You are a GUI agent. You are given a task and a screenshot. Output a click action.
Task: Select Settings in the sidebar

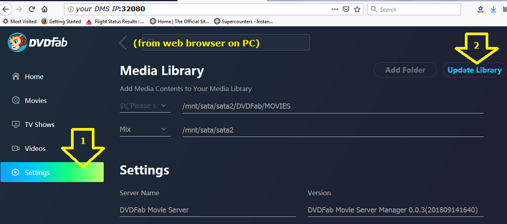pos(52,172)
